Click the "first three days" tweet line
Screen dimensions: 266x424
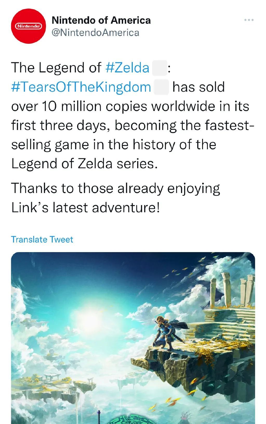pyautogui.click(x=132, y=126)
